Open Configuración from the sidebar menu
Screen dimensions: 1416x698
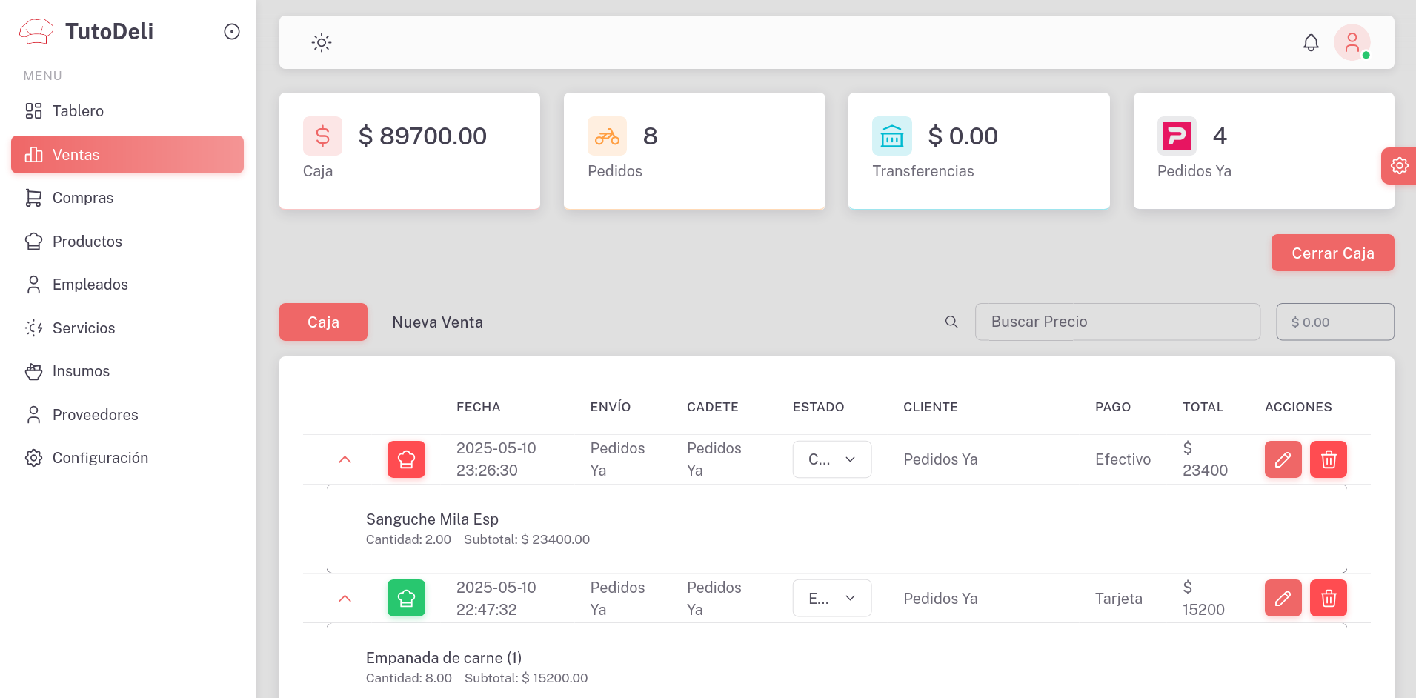click(100, 457)
